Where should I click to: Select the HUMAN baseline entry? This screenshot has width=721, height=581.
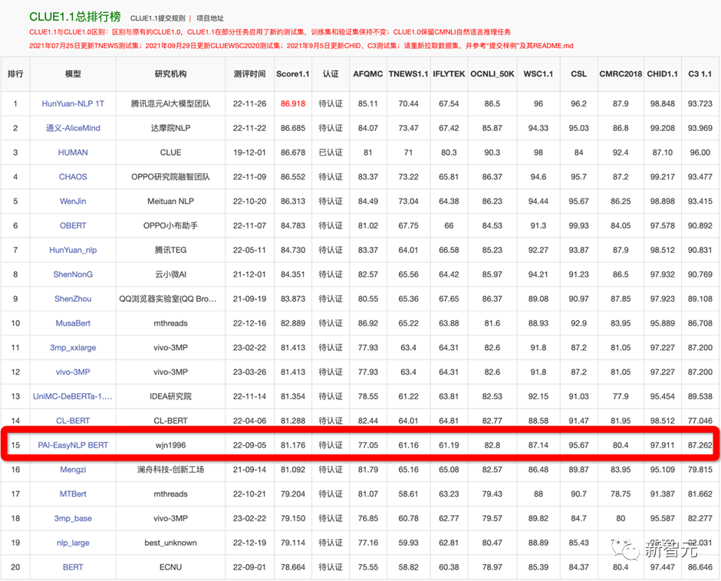(72, 153)
